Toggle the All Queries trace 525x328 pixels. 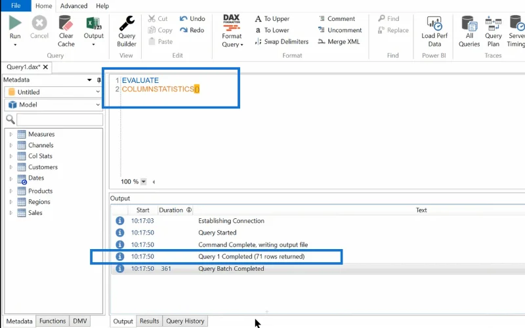(x=469, y=31)
